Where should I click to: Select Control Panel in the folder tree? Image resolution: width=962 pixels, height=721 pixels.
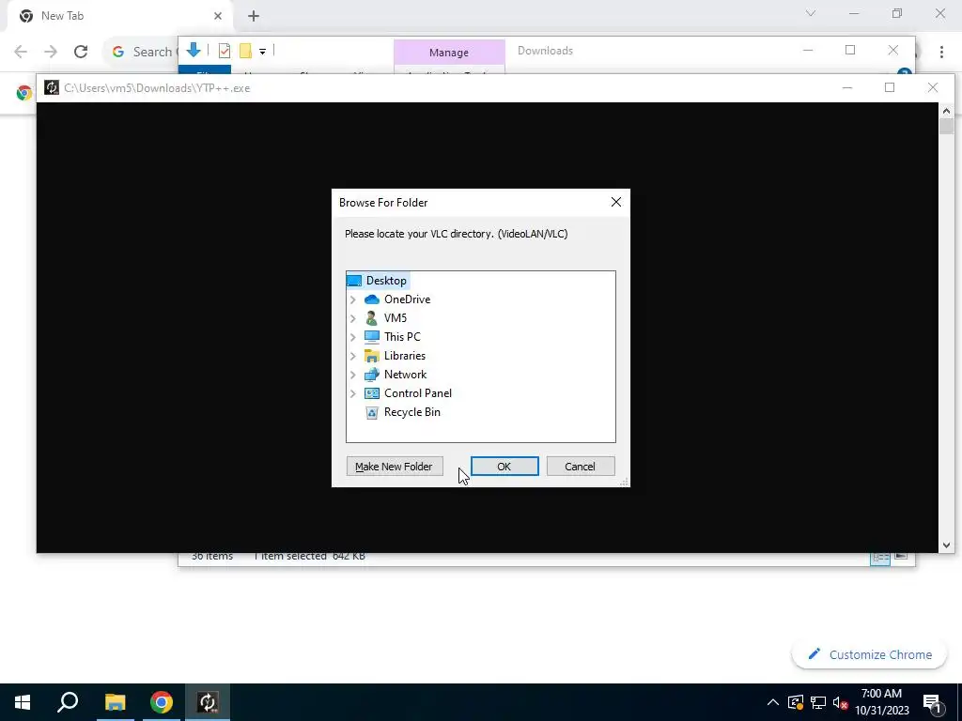click(418, 393)
